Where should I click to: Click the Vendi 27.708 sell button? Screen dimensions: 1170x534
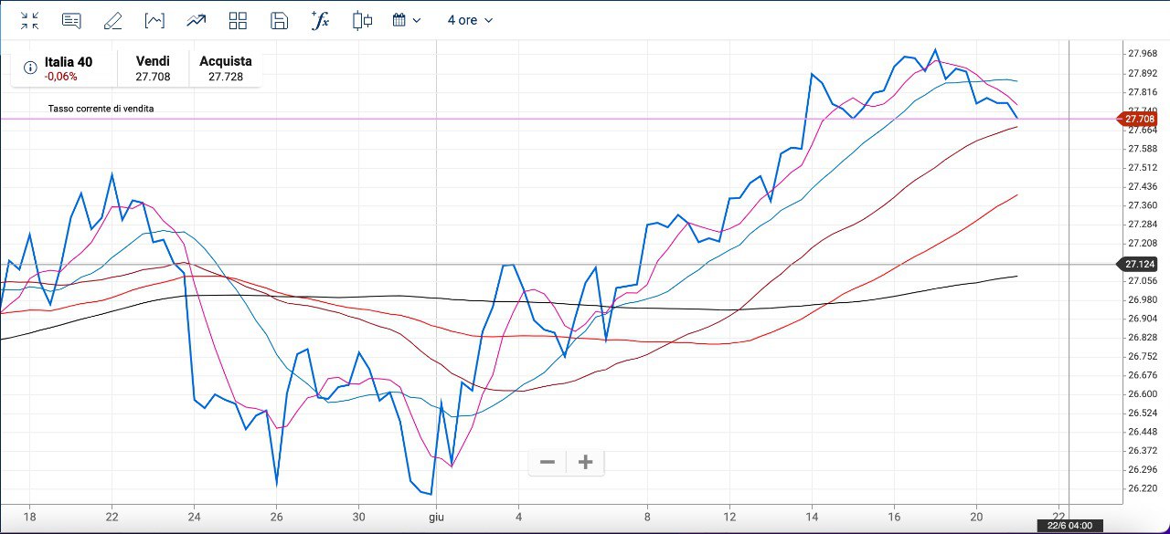click(x=153, y=68)
